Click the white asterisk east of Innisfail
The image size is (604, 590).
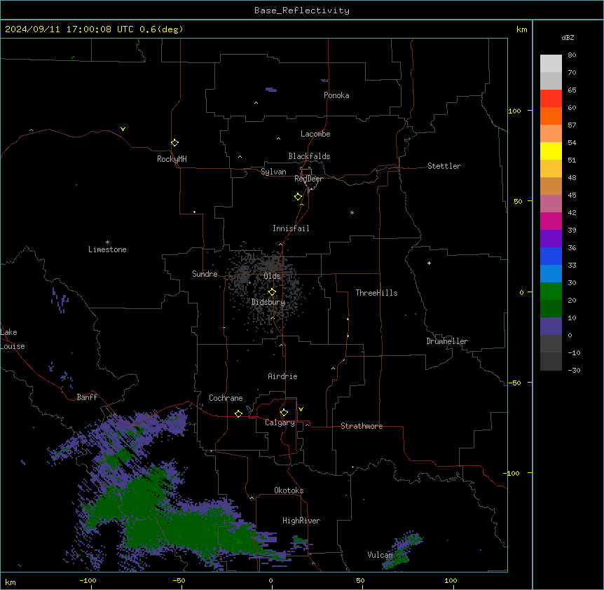352,212
